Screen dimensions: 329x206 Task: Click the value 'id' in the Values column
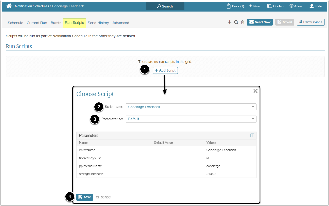[208, 158]
